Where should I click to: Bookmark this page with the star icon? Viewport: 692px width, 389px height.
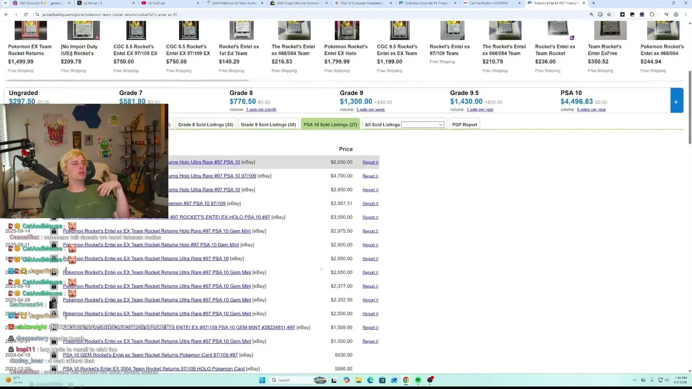(609, 15)
